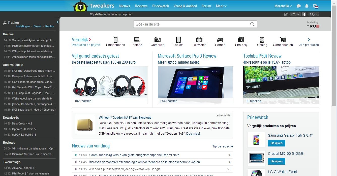Open the Samsung Galaxy Tab S 8.4 thumbnail
The width and height of the screenshot is (337, 176).
tap(256, 140)
